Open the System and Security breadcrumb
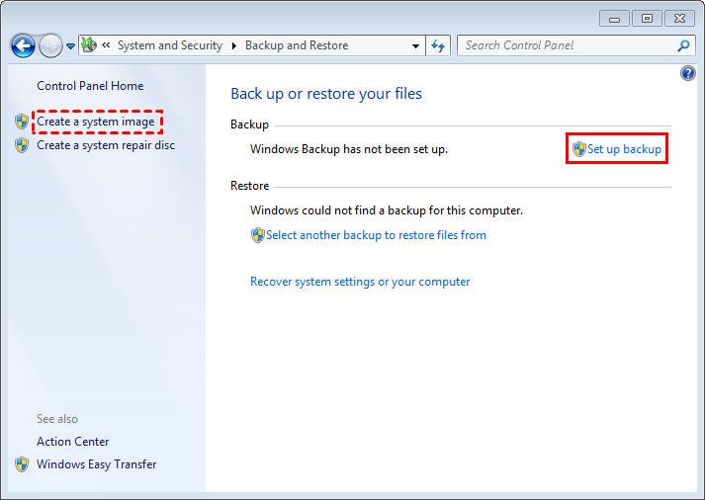Screen dimensions: 705x500 [170, 45]
